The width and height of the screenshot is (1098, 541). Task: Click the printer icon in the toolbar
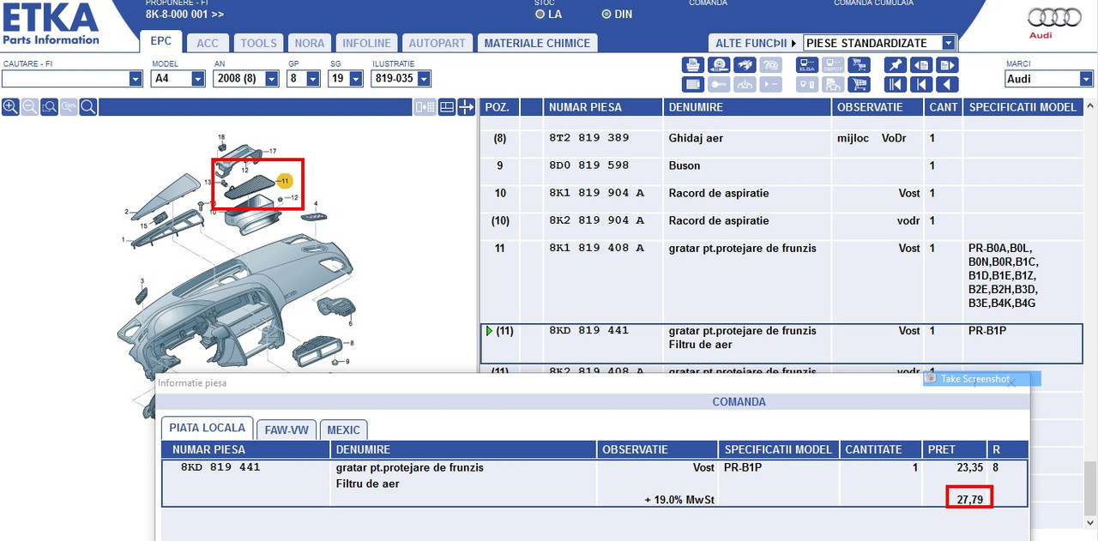point(693,65)
